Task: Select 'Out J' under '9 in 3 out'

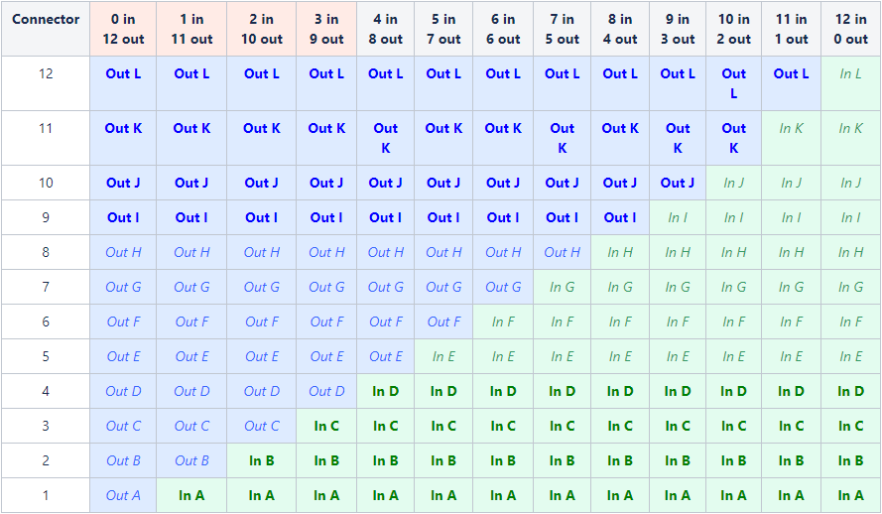Action: [x=678, y=183]
